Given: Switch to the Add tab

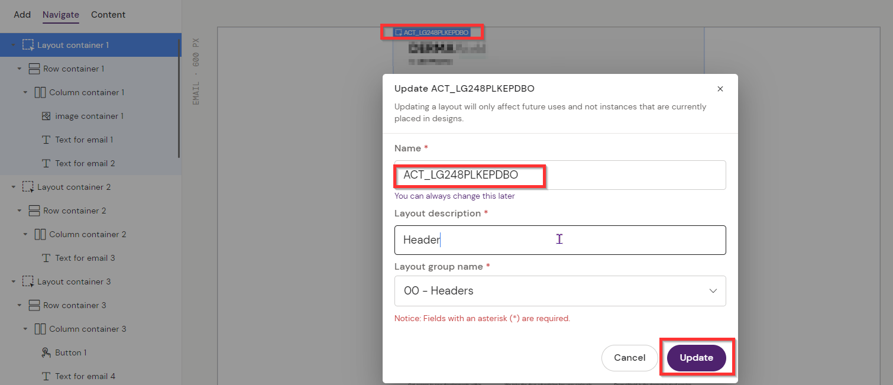Looking at the screenshot, I should [22, 14].
